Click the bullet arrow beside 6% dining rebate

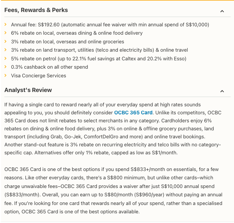coord(6,33)
